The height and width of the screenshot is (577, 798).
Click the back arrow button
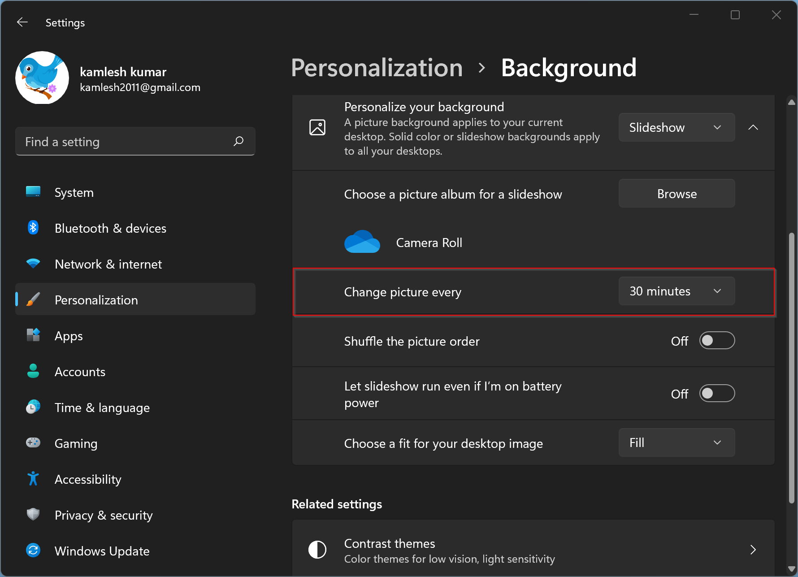[x=22, y=22]
